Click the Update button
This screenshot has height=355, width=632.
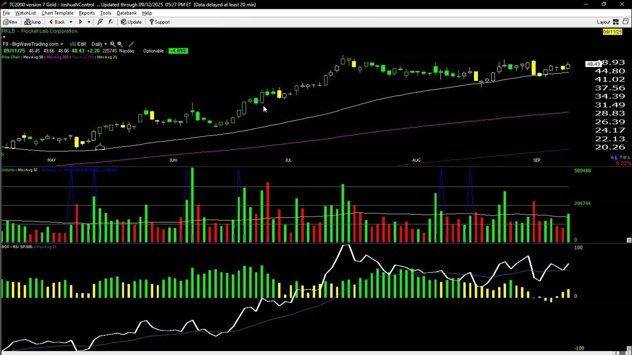click(131, 22)
